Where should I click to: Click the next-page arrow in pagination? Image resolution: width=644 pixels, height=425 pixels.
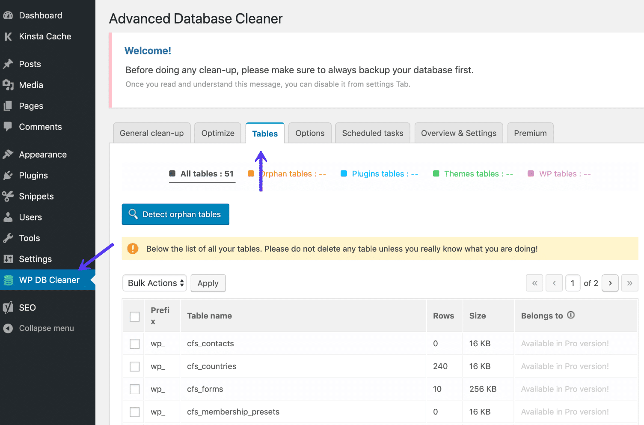click(x=610, y=283)
